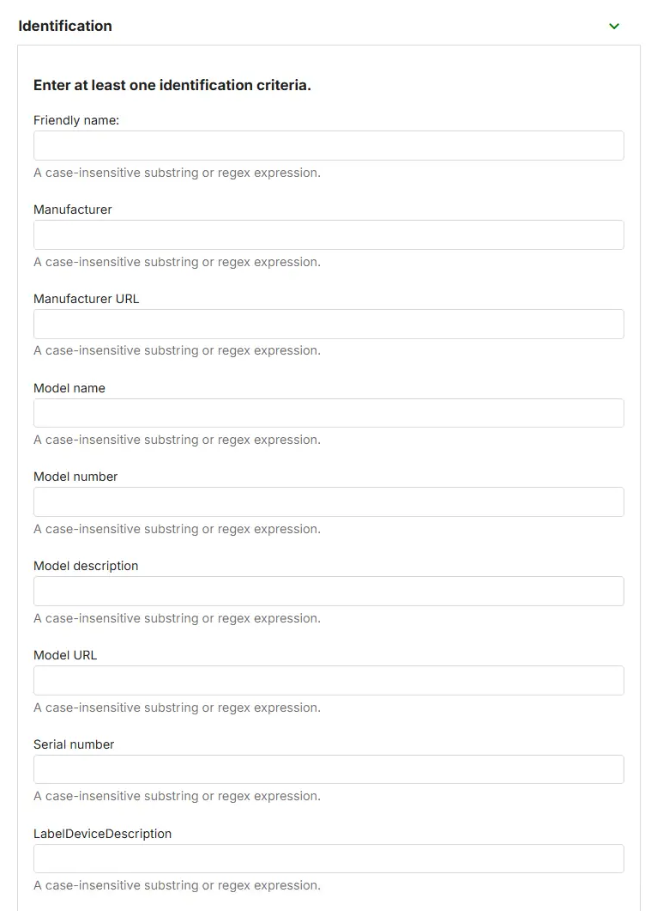Click into the Model name field
Screen dimensions: 651x911
[329, 413]
